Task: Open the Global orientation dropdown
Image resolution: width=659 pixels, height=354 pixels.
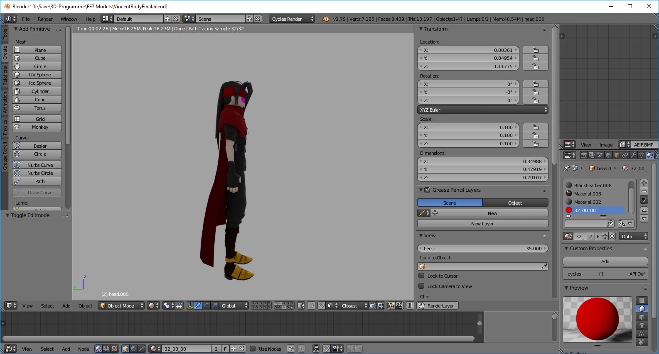Action: pos(234,305)
